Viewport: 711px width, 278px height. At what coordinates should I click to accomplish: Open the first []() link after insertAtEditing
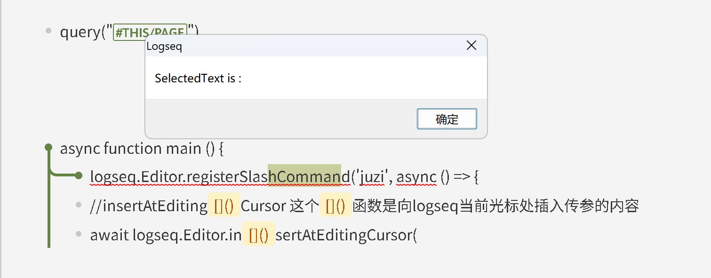[x=224, y=206]
